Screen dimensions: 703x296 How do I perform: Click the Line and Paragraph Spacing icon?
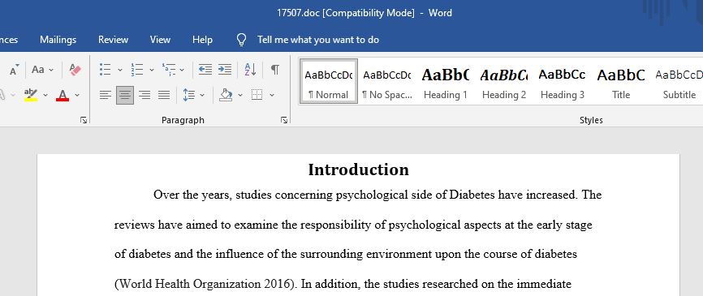tap(189, 95)
